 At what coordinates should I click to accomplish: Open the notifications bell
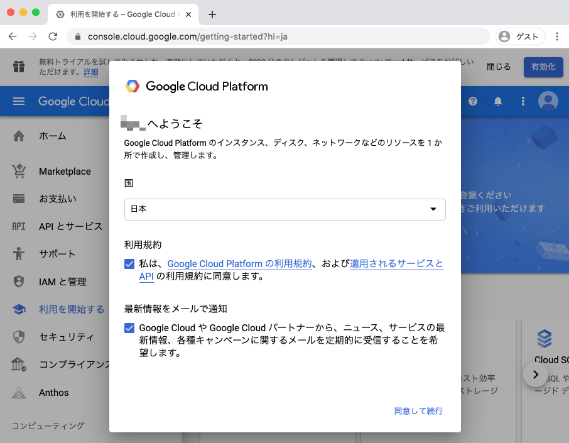(x=498, y=101)
